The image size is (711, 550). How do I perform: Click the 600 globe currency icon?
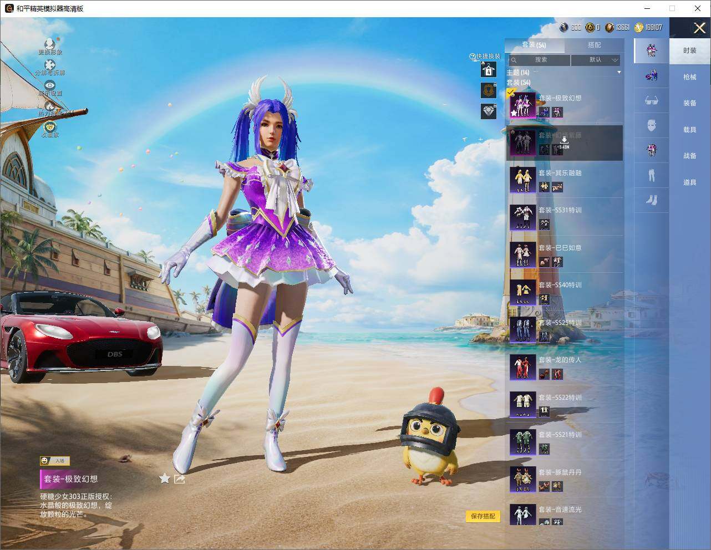pyautogui.click(x=563, y=27)
